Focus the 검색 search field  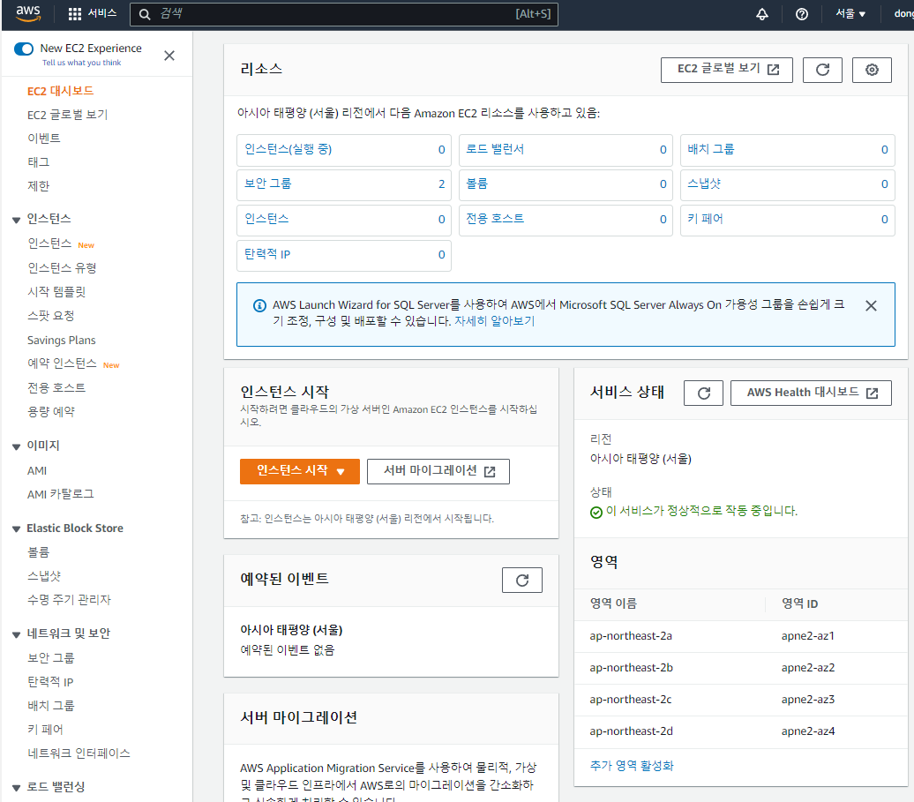344,14
